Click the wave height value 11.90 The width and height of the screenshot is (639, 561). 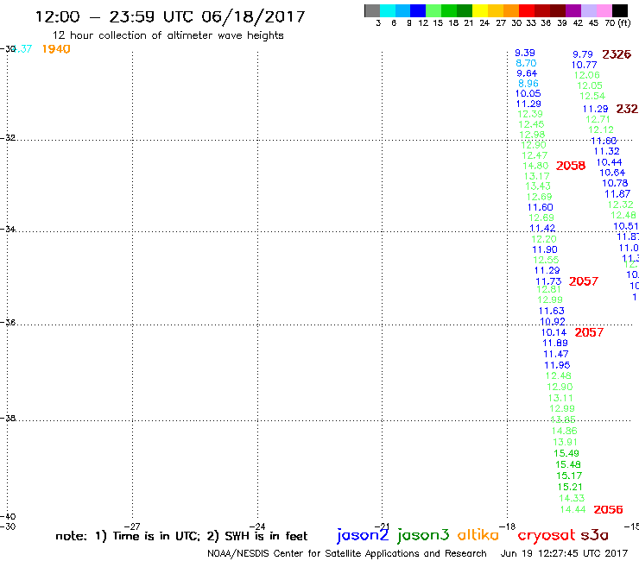tap(545, 249)
